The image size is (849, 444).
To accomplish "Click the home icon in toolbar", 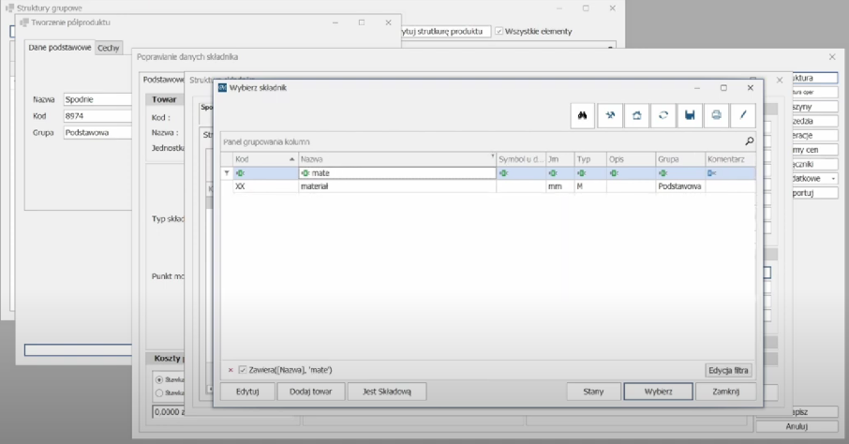I will [636, 115].
